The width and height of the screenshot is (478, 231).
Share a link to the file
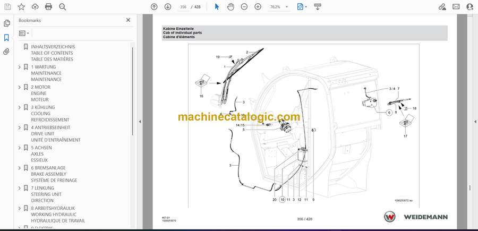click(442, 7)
